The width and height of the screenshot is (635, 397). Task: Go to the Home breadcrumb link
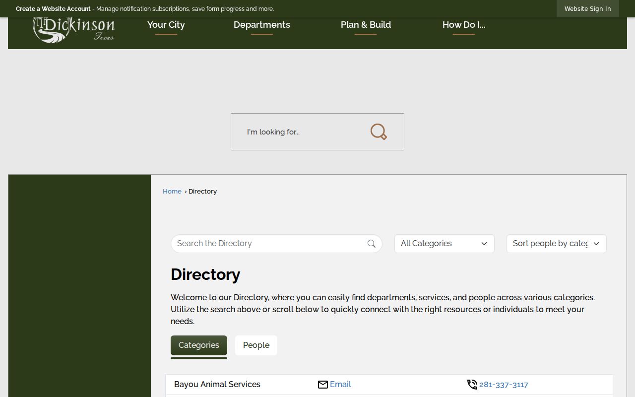tap(172, 192)
